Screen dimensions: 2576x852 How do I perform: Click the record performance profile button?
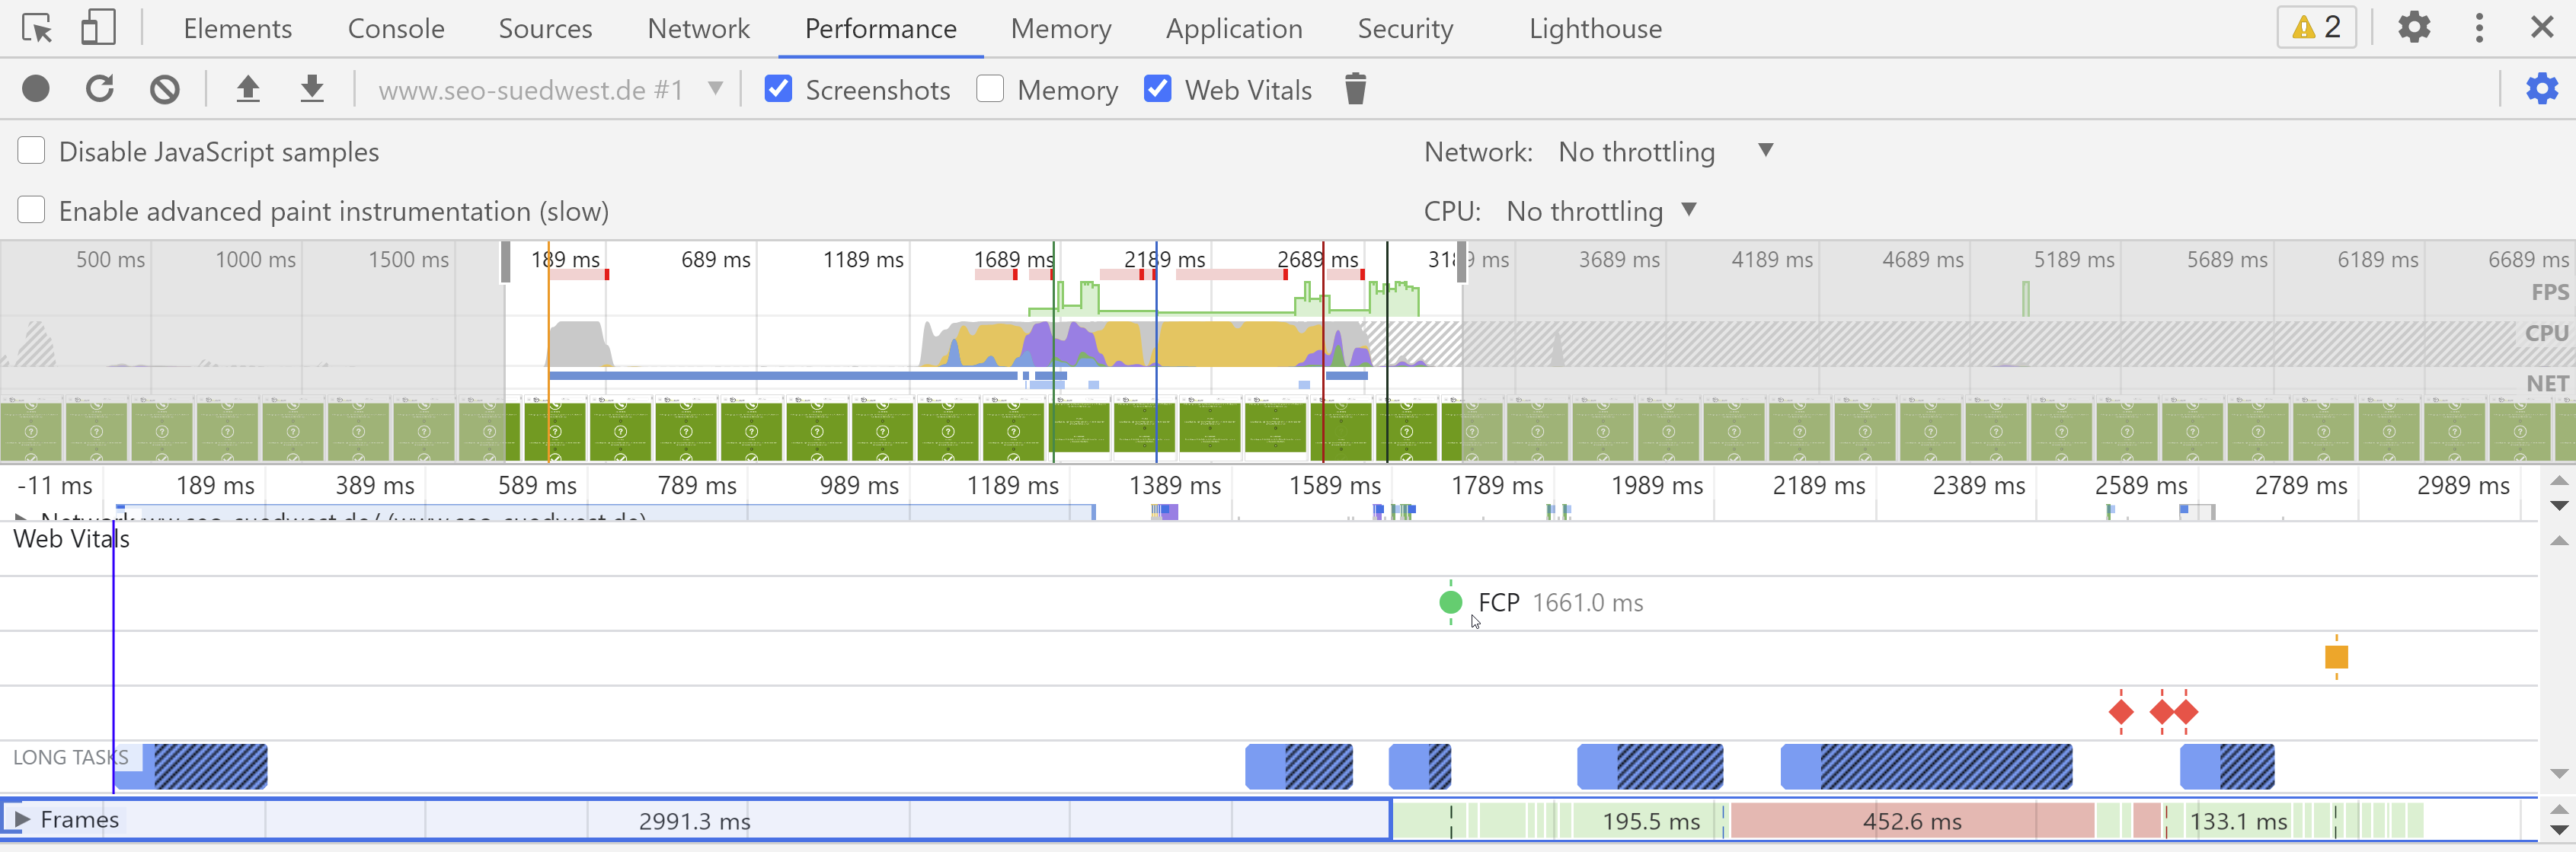(36, 88)
